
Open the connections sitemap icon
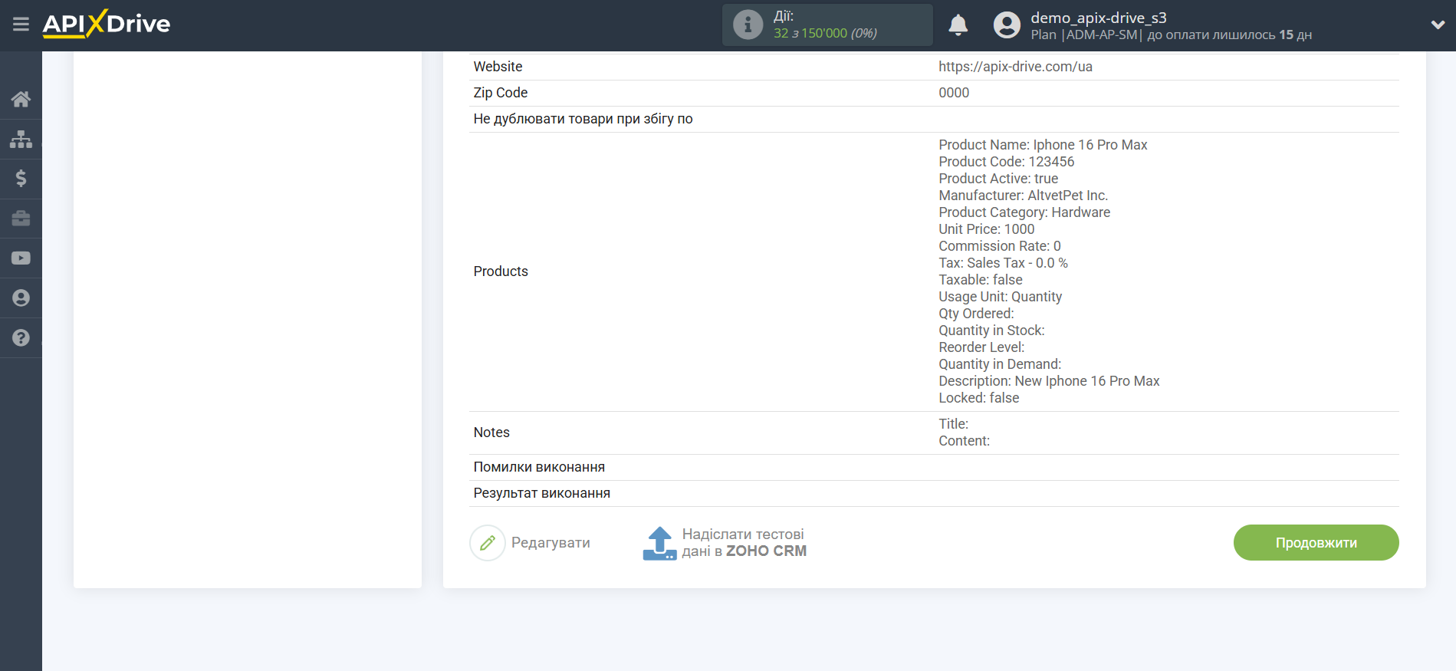(x=21, y=139)
